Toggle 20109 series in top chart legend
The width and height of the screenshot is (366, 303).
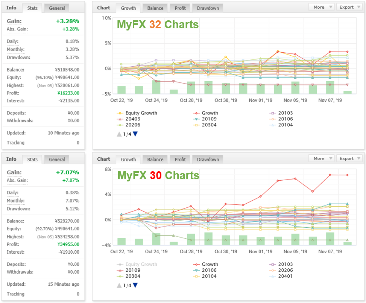pyautogui.click(x=205, y=119)
